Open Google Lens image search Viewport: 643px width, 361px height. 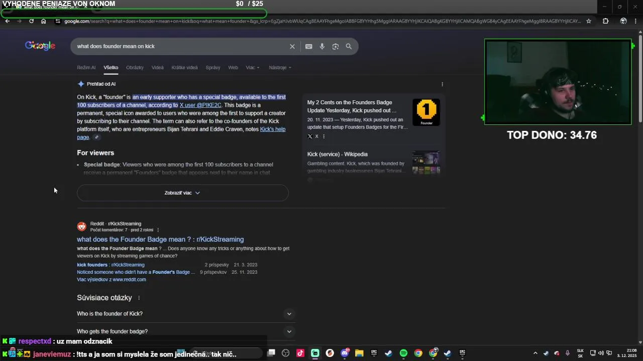click(336, 46)
